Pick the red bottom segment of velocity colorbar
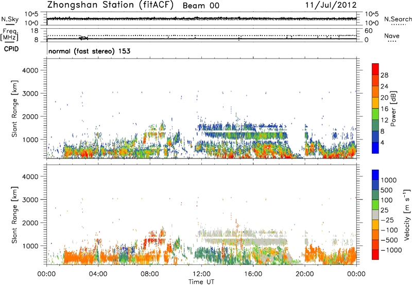 point(375,255)
